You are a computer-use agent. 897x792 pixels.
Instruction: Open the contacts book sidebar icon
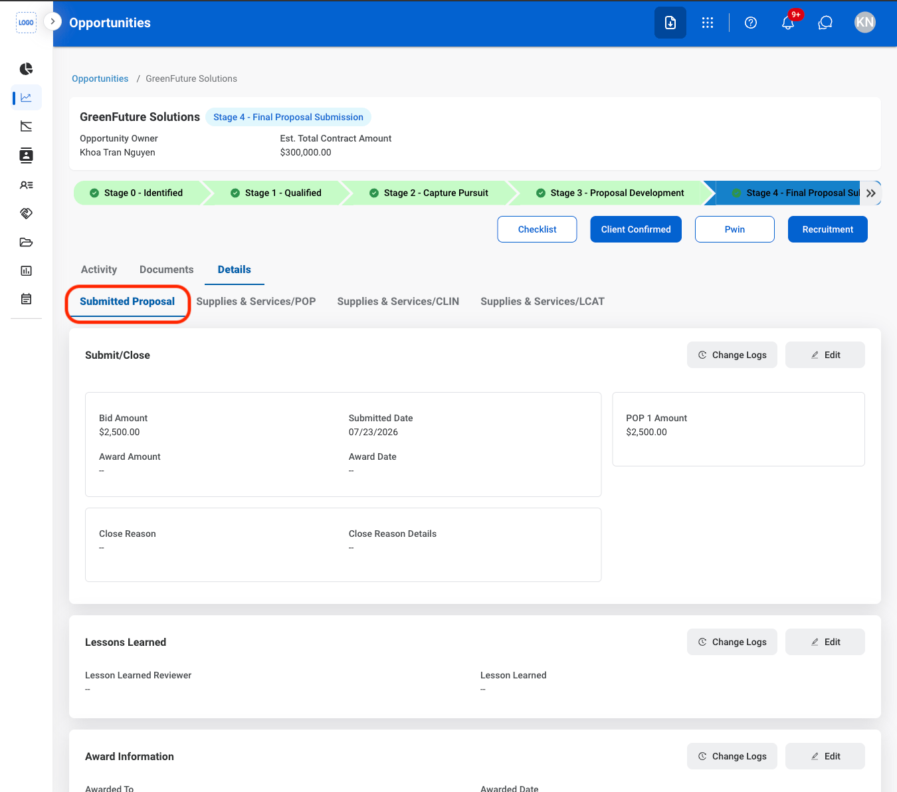[x=26, y=155]
